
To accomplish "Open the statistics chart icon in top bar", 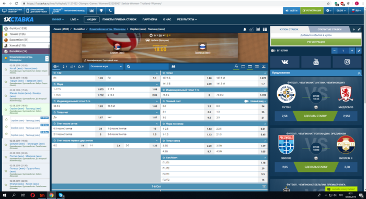I will tap(92, 10).
